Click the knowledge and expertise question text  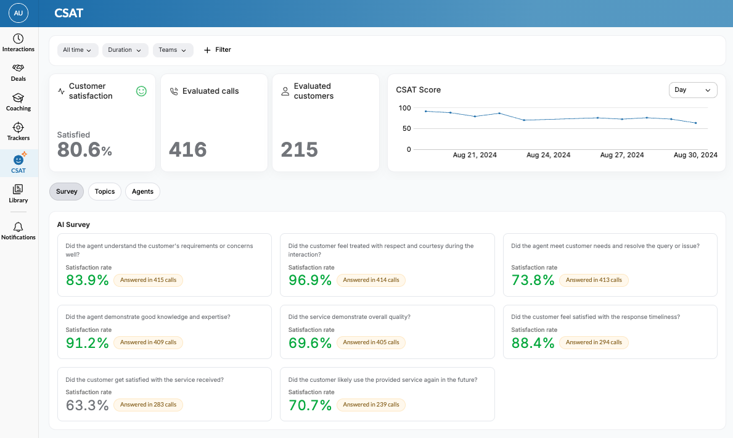148,317
